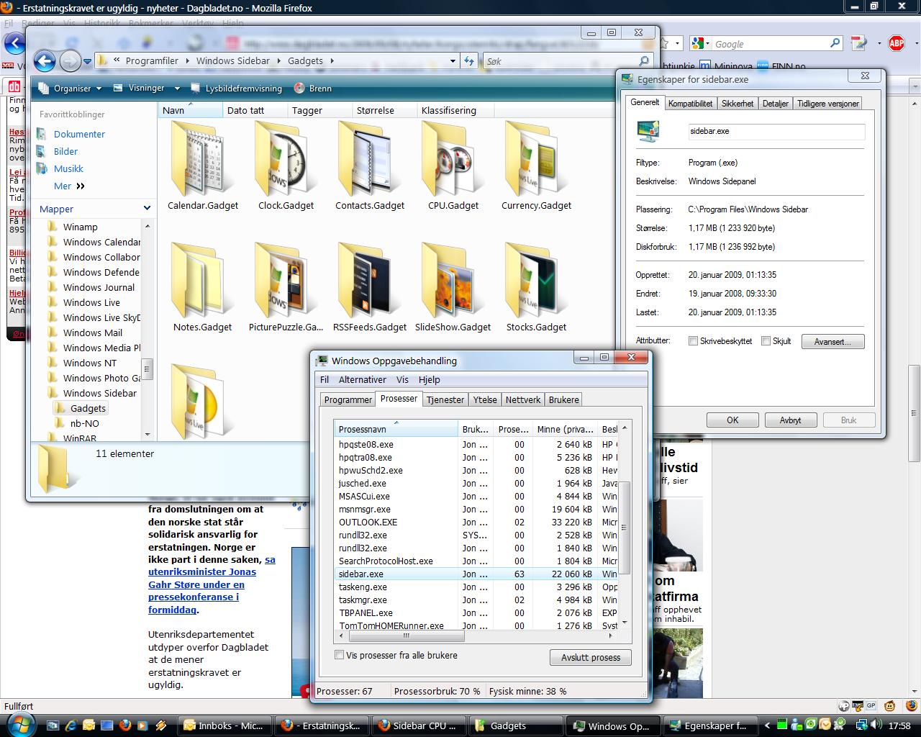
Task: Open recent pages dropdown next to forward
Action: 88,62
